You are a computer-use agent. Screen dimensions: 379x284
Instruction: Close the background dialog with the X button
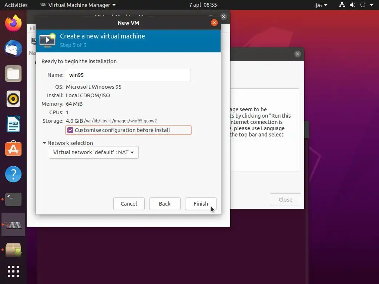coord(298,54)
